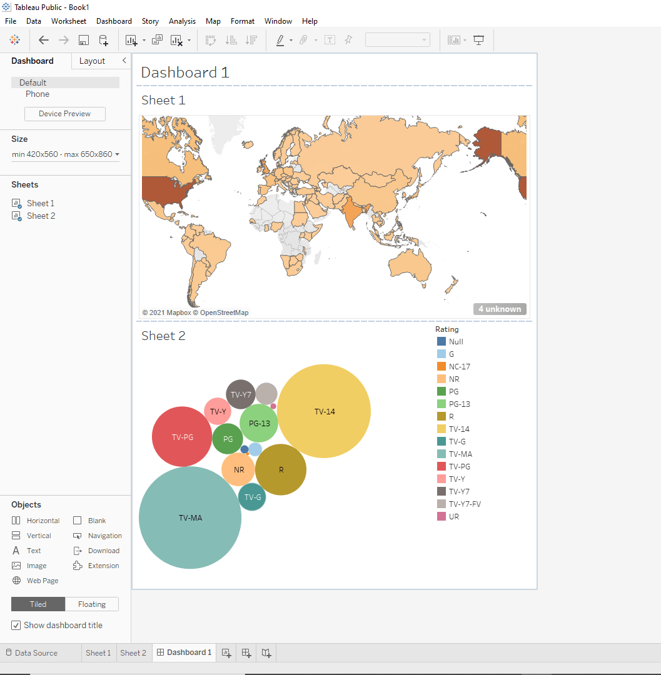Click the Undo arrow in the toolbar
The height and width of the screenshot is (675, 661).
point(44,39)
